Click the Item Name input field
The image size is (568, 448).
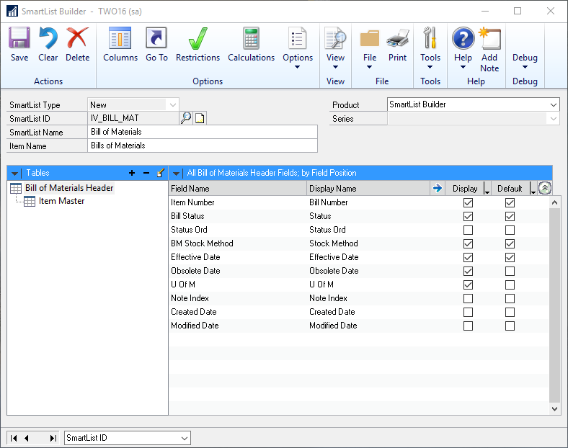203,145
